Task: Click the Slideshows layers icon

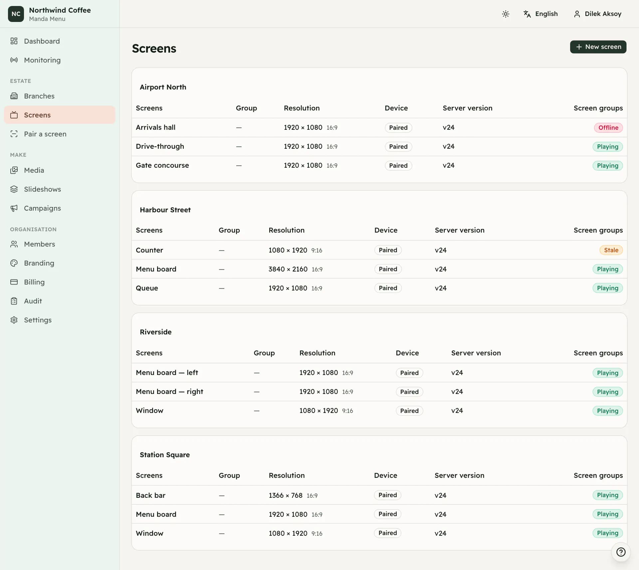Action: (x=14, y=189)
